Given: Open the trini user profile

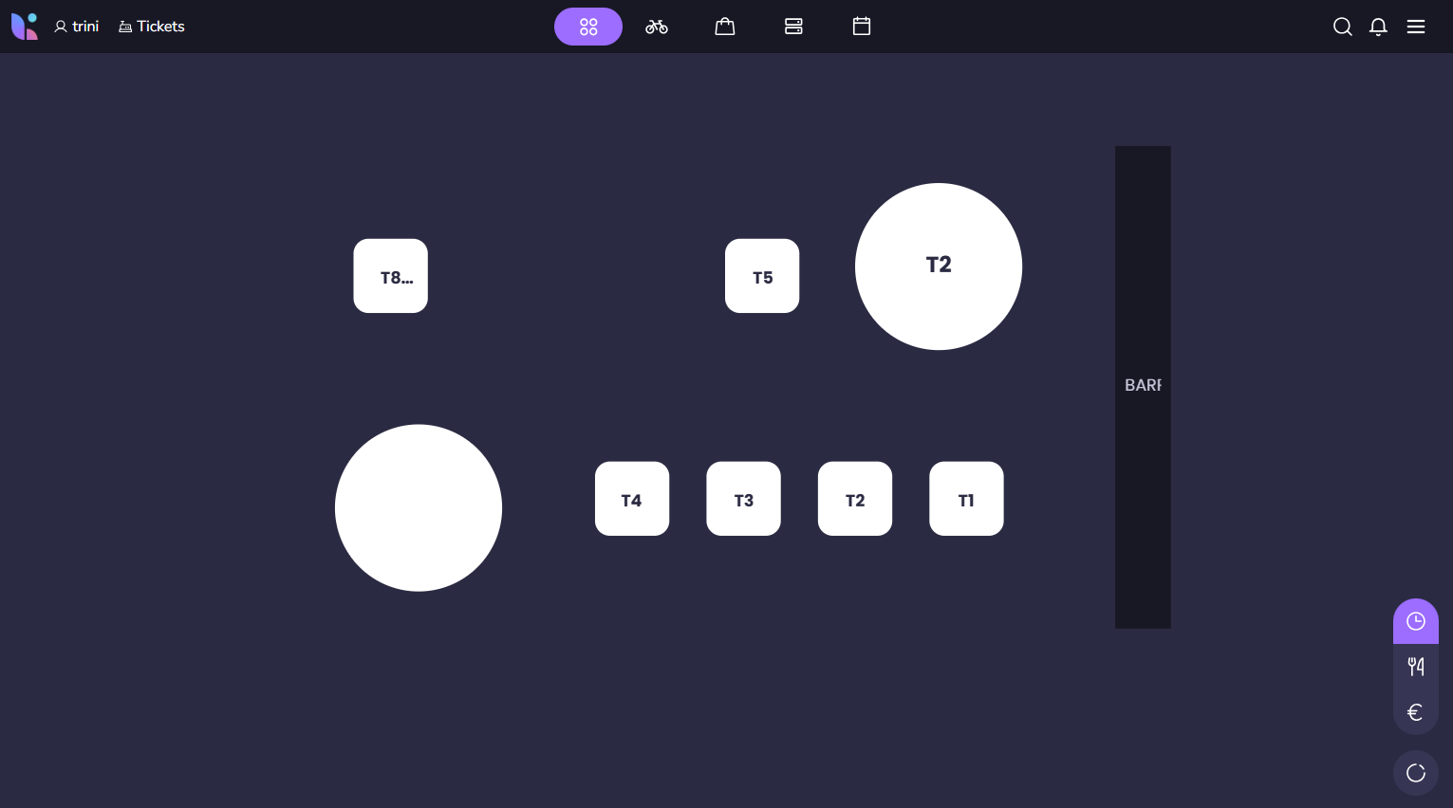Looking at the screenshot, I should pos(76,27).
